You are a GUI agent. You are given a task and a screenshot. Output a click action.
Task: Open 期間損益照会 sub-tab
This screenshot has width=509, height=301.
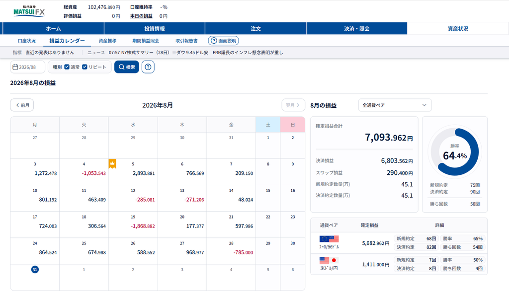click(x=146, y=41)
